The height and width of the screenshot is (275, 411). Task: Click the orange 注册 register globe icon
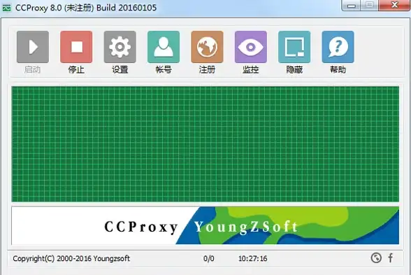point(207,47)
